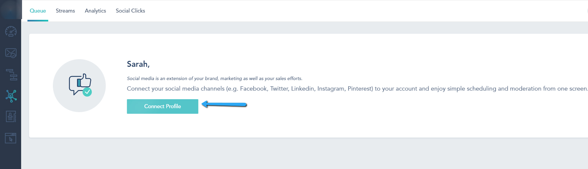Open the dashboard gauge icon in sidebar
588x169 pixels.
click(11, 32)
